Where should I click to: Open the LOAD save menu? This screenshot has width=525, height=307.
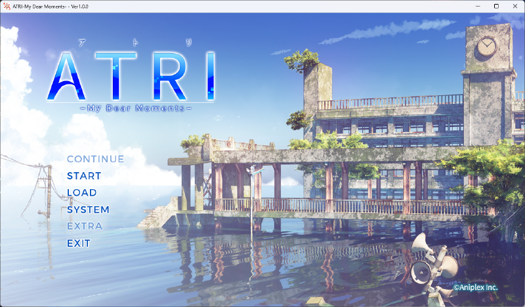81,192
